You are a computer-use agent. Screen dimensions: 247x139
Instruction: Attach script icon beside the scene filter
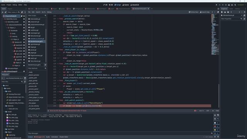tap(22, 12)
